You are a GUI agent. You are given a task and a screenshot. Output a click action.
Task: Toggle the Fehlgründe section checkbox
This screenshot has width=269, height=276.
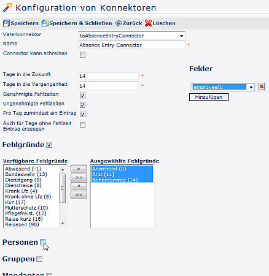(x=49, y=145)
